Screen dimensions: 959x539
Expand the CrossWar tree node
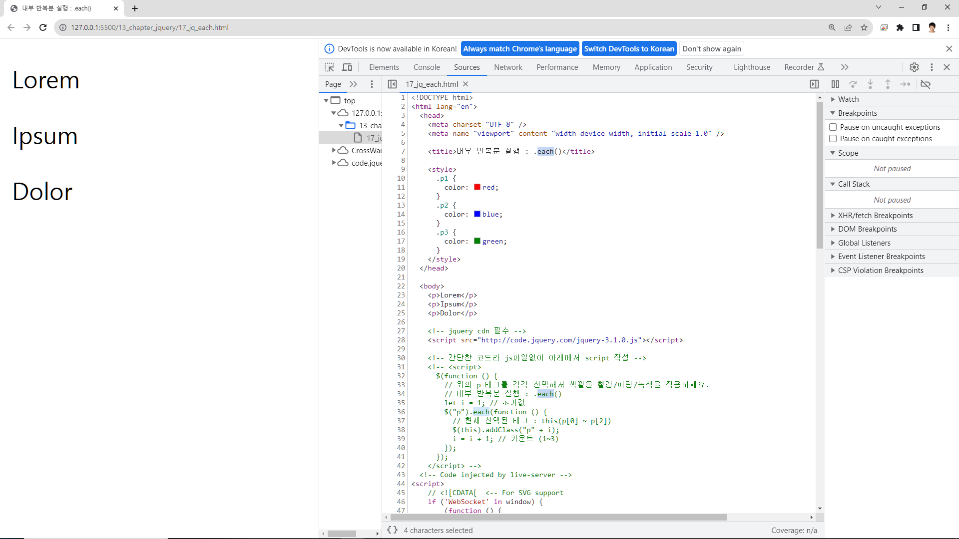(334, 150)
